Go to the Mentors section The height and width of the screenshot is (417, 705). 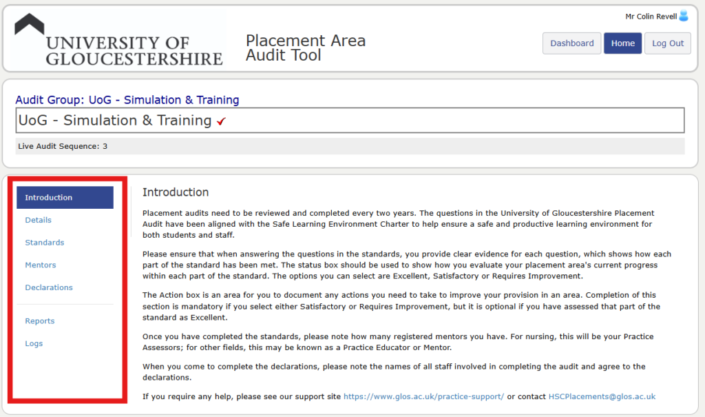tap(41, 265)
